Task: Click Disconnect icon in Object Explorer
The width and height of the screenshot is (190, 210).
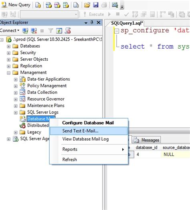Action: pyautogui.click(x=34, y=31)
